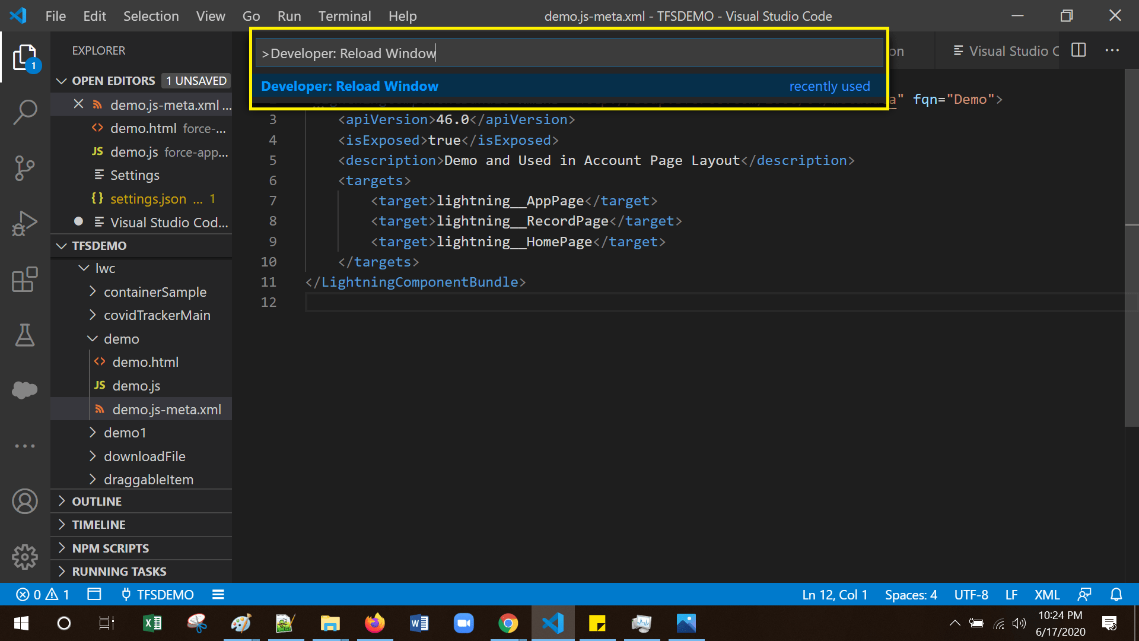Screen dimensions: 1139x641
Task: Toggle the panel layout icon in status bar
Action: (x=94, y=594)
